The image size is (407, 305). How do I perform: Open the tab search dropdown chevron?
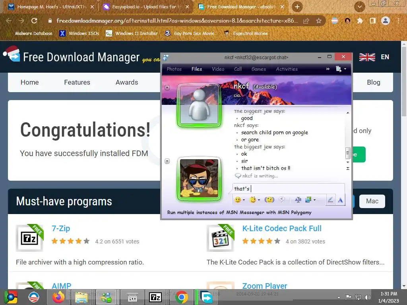tap(359, 7)
